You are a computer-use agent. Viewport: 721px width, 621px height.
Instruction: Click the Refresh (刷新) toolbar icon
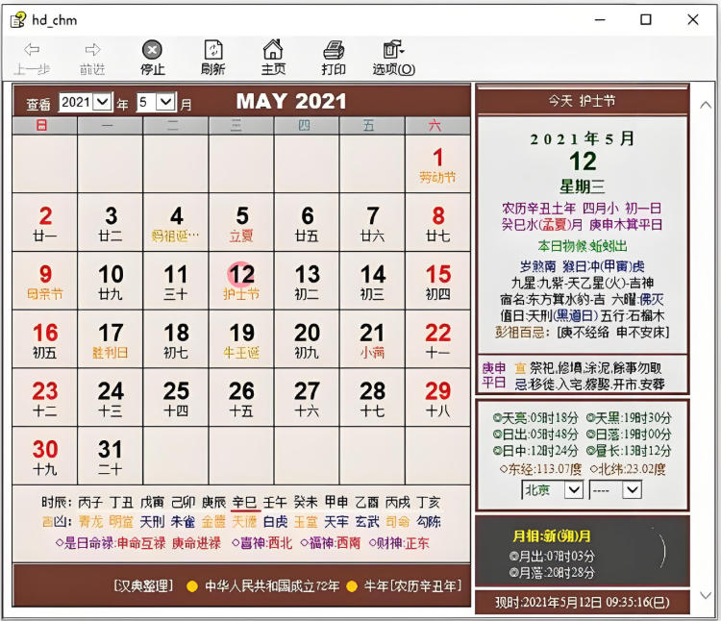(213, 50)
